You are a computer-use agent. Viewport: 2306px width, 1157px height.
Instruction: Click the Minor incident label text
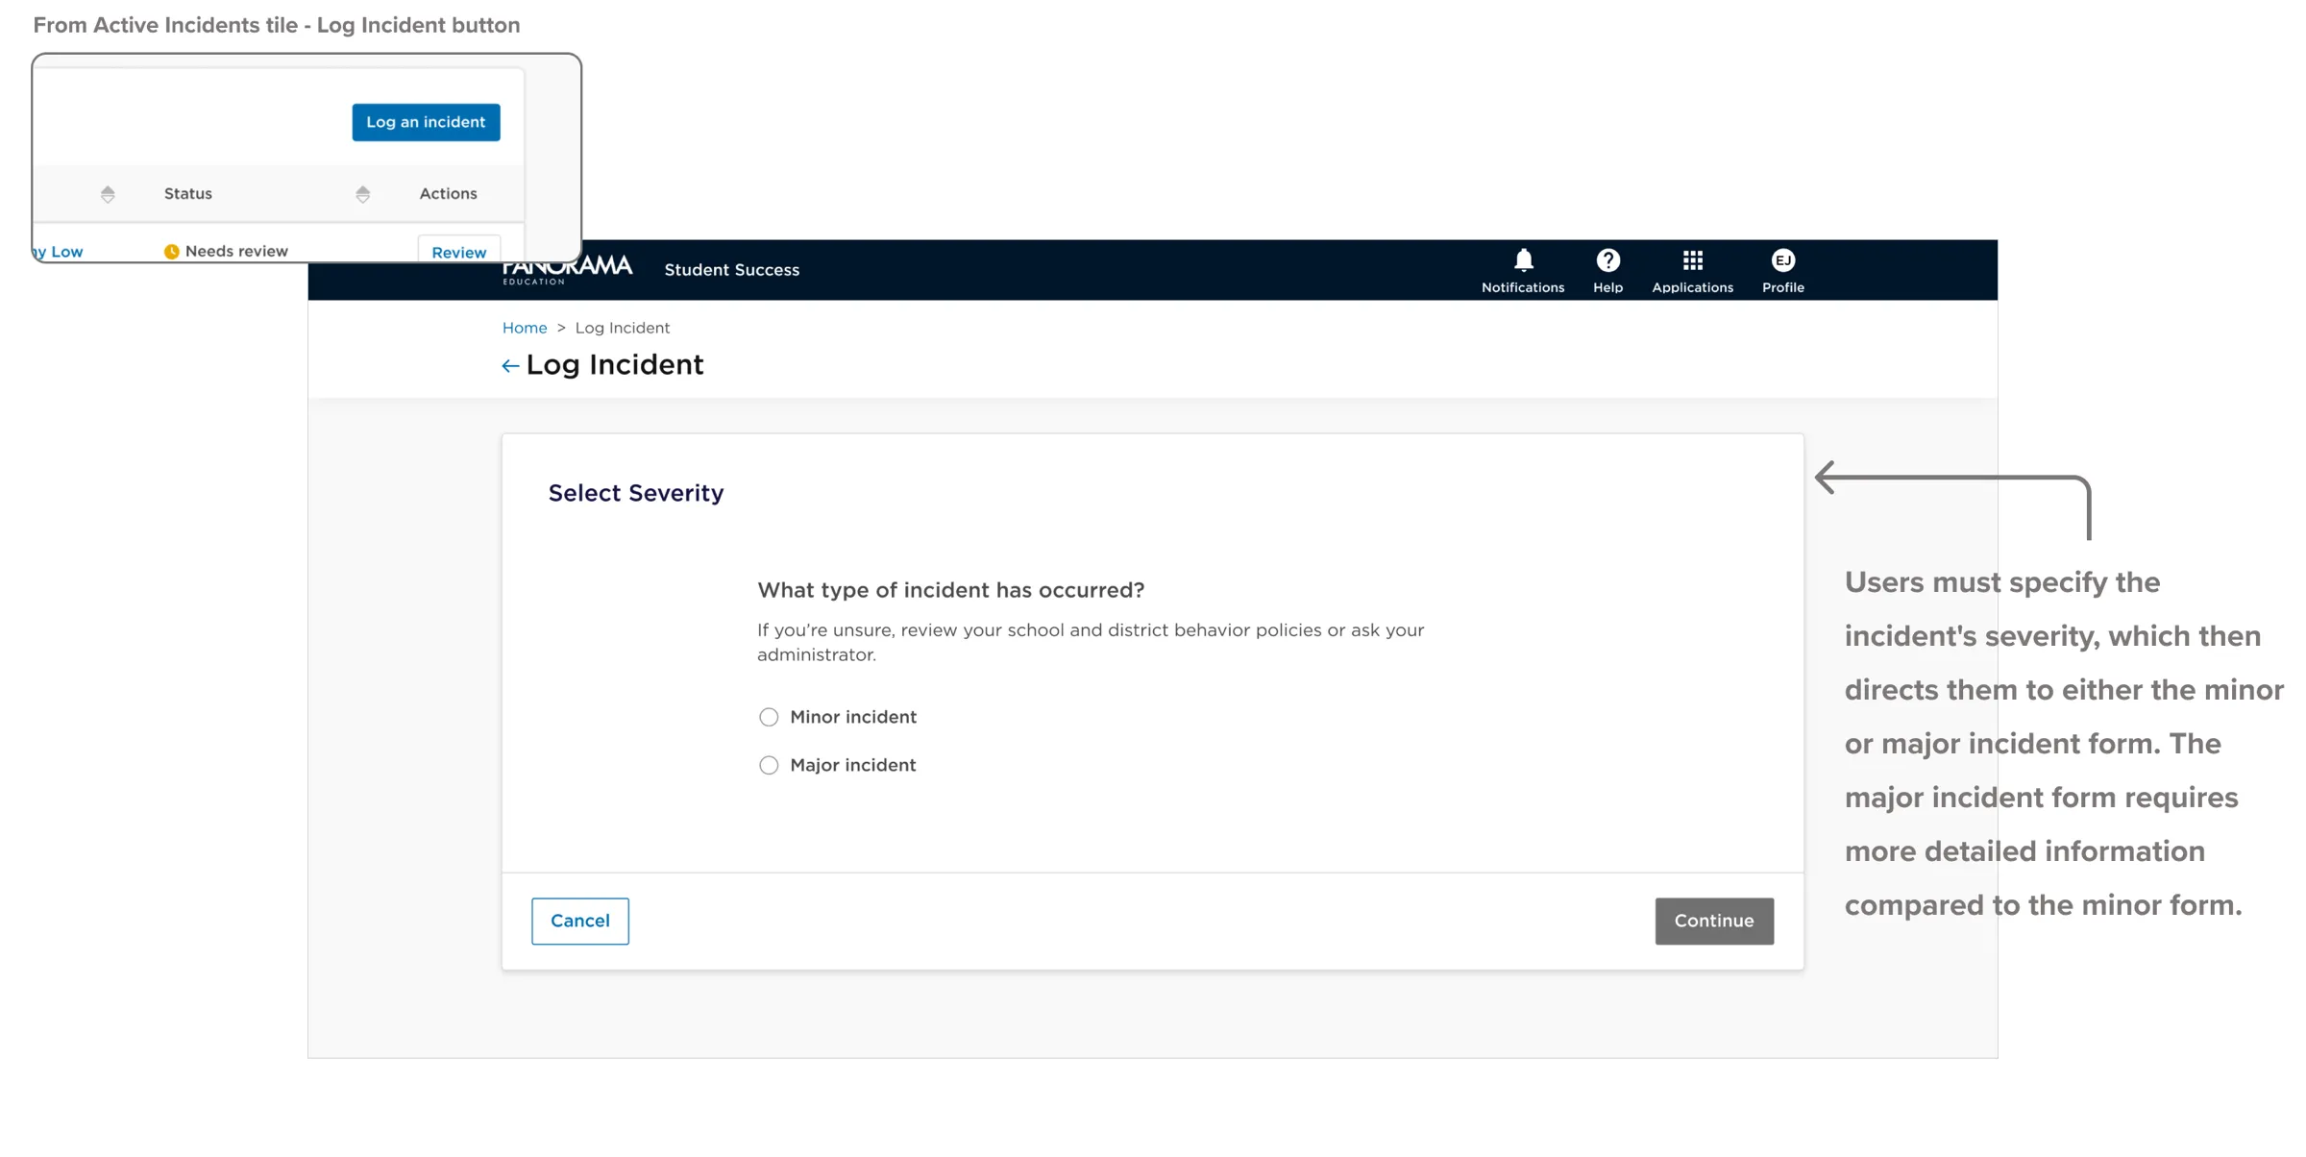[852, 717]
